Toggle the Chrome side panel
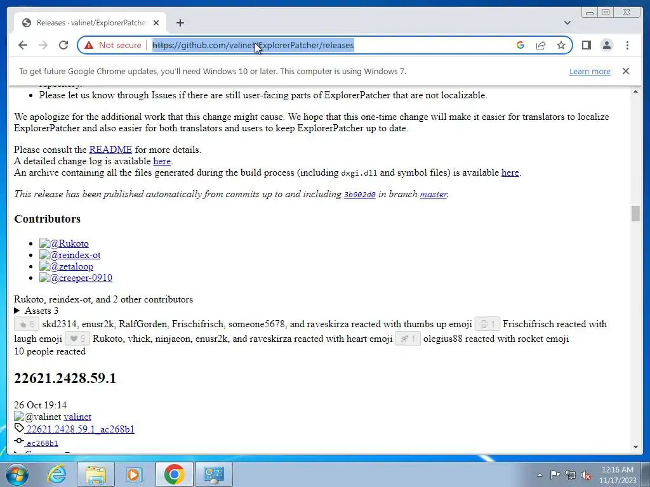This screenshot has height=487, width=650. click(586, 45)
